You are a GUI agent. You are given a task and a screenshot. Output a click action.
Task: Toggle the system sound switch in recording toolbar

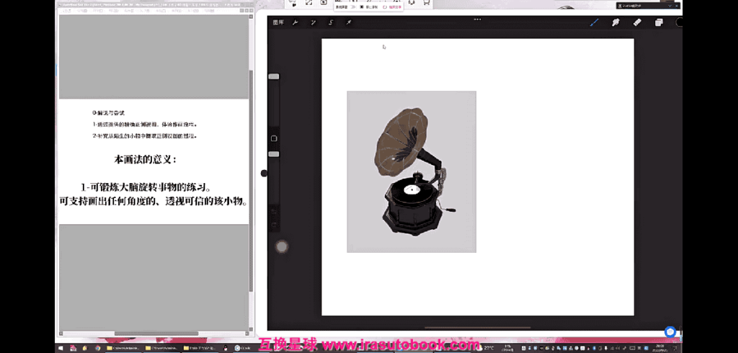[x=352, y=7]
